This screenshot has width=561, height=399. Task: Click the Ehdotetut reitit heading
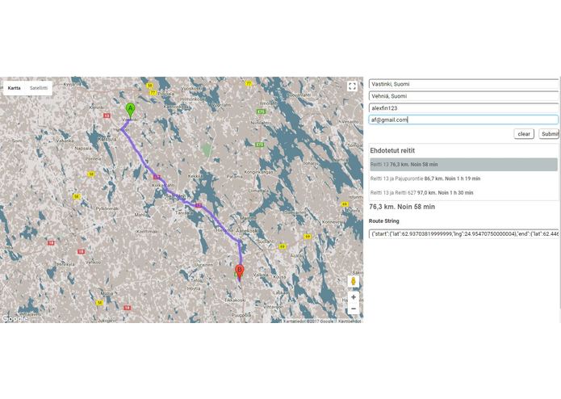point(392,151)
